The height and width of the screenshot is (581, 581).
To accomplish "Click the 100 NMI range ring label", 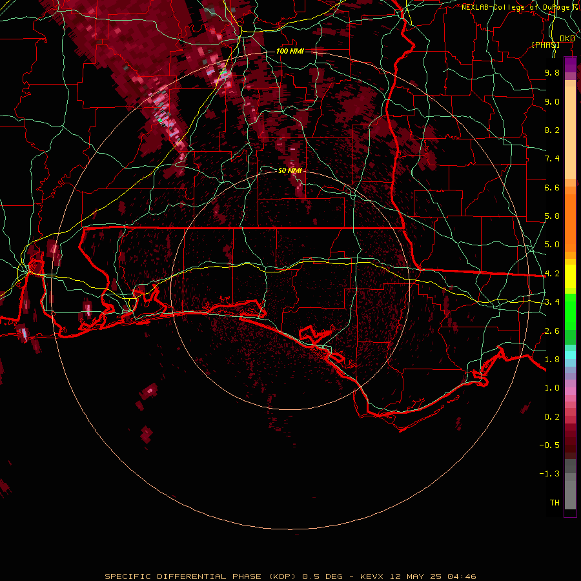I will (x=290, y=51).
